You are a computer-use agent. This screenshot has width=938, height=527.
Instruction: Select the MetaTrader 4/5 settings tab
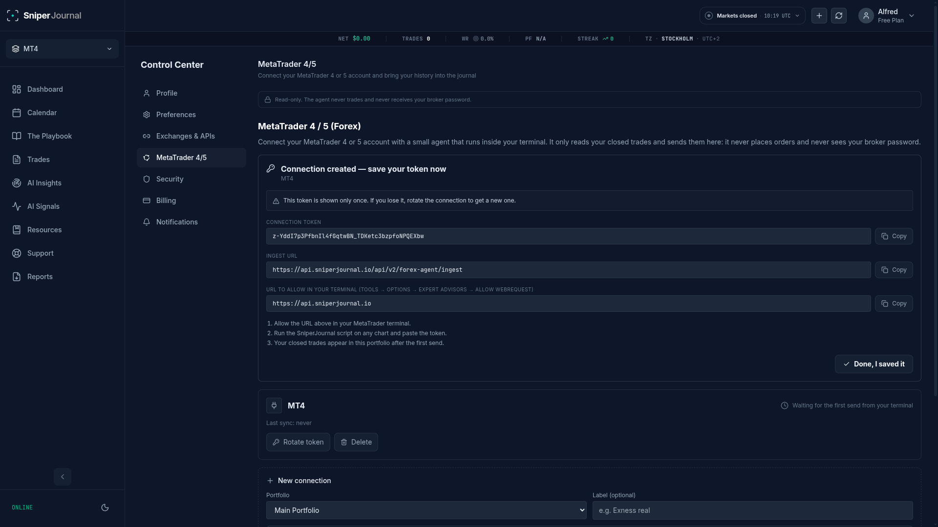(192, 158)
